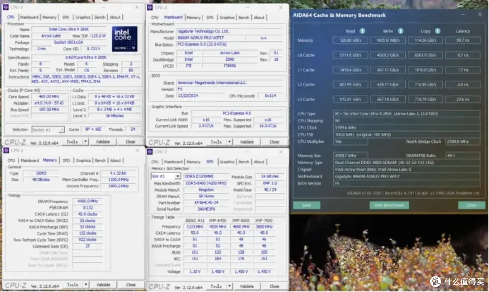Open the Socket #1 selection dropdown
This screenshot has width=489, height=292.
[48, 129]
